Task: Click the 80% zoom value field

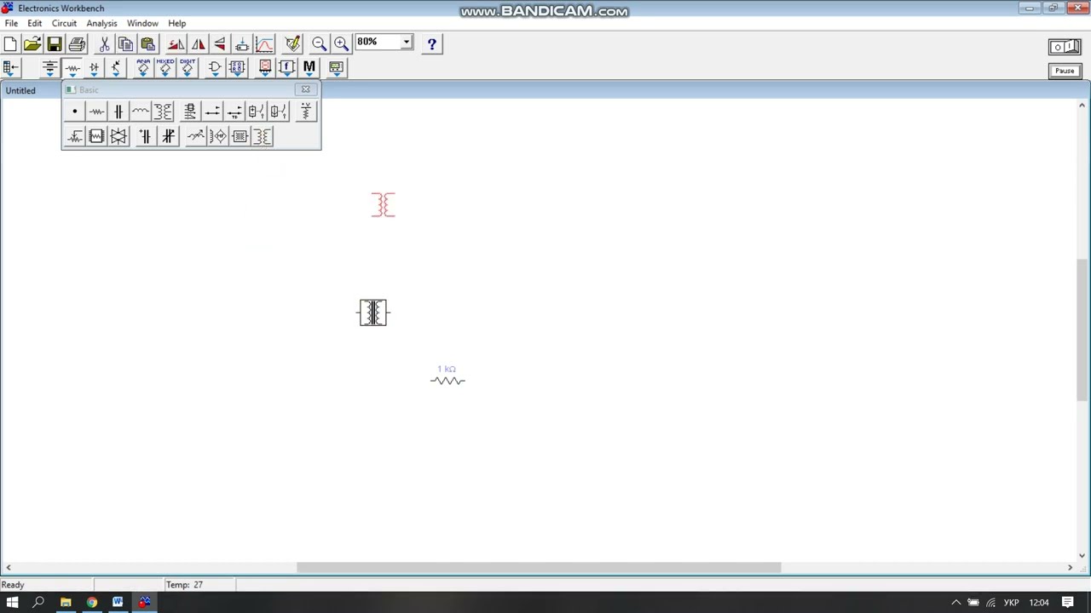Action: [x=378, y=42]
